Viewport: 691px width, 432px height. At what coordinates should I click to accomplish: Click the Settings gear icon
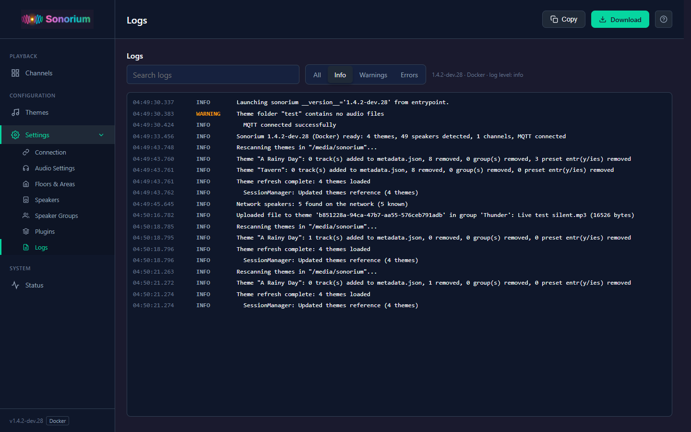pyautogui.click(x=15, y=135)
